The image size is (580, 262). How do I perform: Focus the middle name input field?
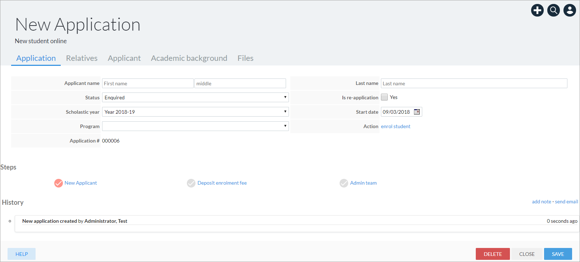pyautogui.click(x=240, y=83)
